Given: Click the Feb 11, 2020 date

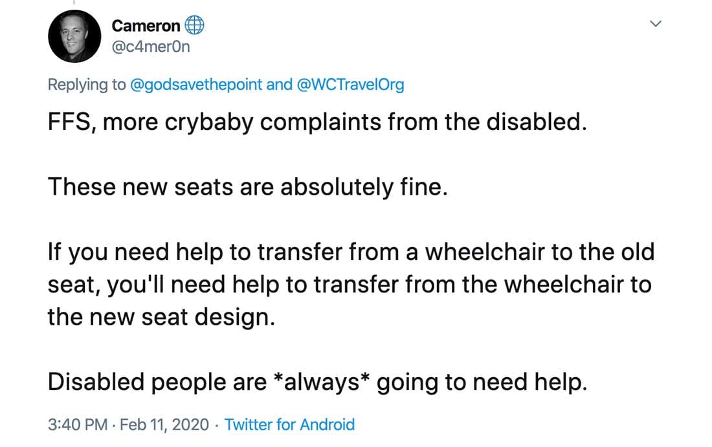Looking at the screenshot, I should pyautogui.click(x=166, y=425).
